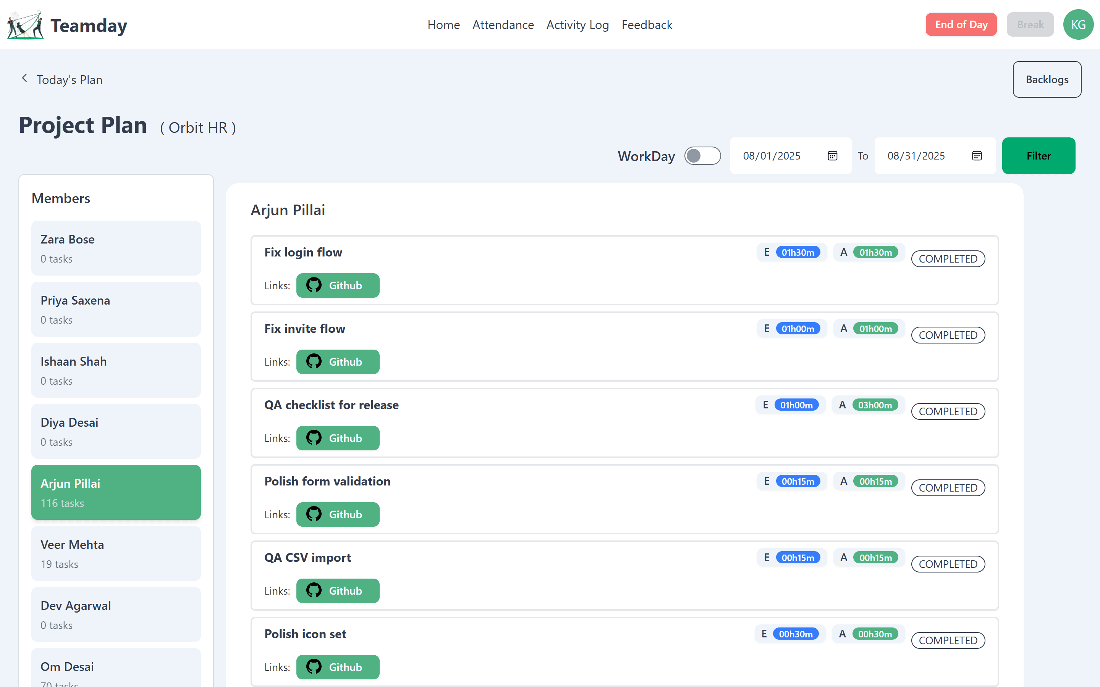Click the Teamday logo icon
The width and height of the screenshot is (1100, 687).
[x=26, y=24]
